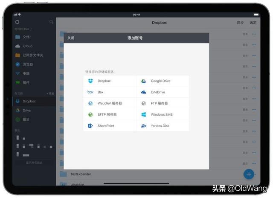The width and height of the screenshot is (273, 198).
Task: Click the Yandex.Disk saucer icon
Action: 143,125
